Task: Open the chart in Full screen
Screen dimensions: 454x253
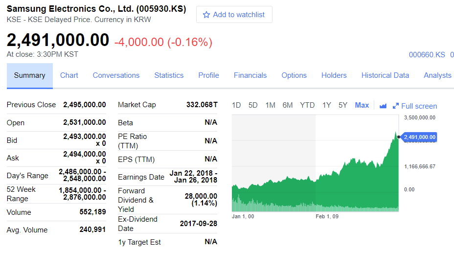Action: tap(415, 106)
